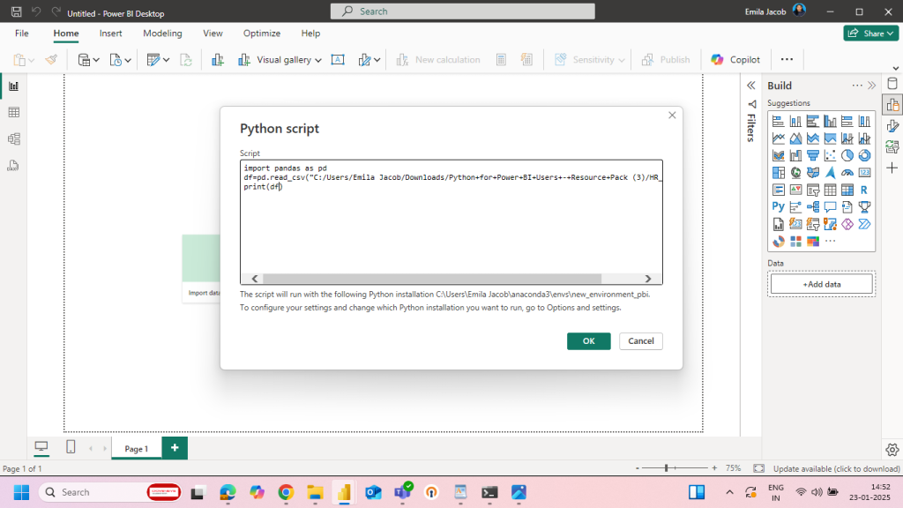Click the zoom slider handle
This screenshot has height=508, width=903.
click(667, 468)
